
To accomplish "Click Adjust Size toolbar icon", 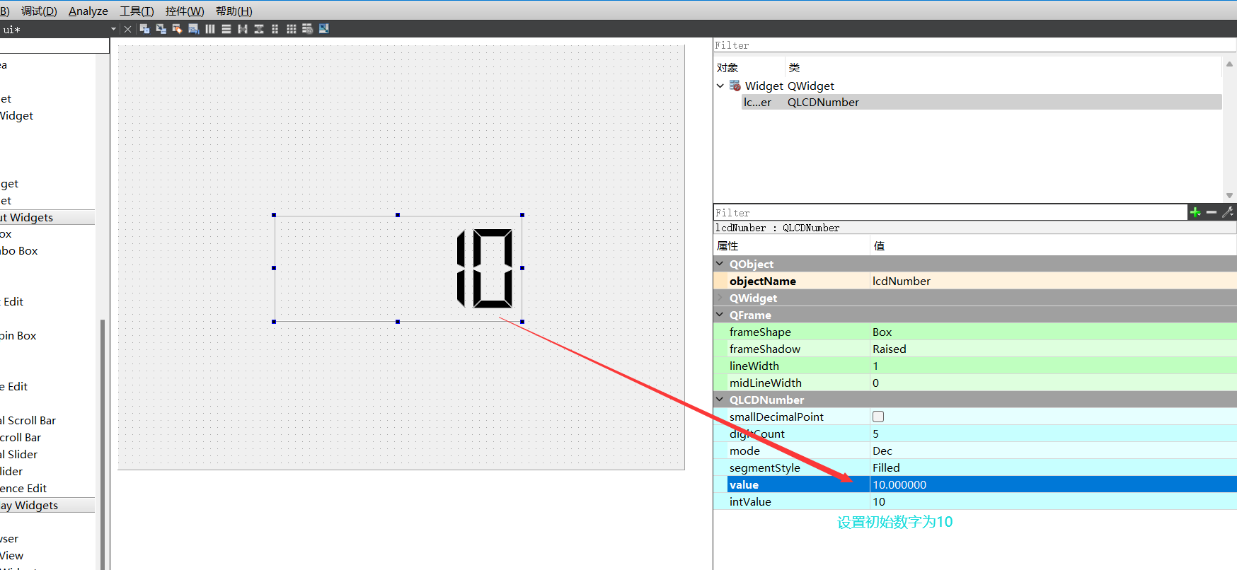I will pyautogui.click(x=324, y=29).
